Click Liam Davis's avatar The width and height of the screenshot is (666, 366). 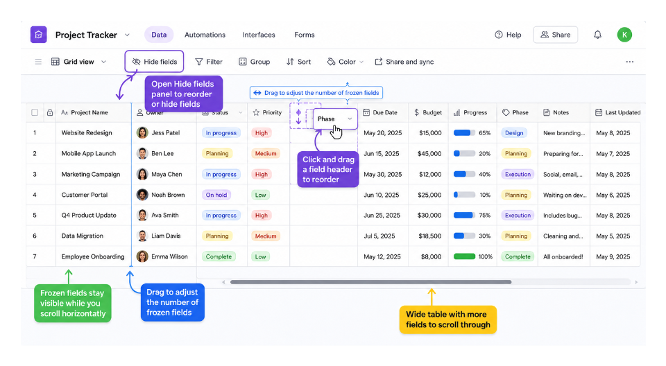tap(142, 236)
